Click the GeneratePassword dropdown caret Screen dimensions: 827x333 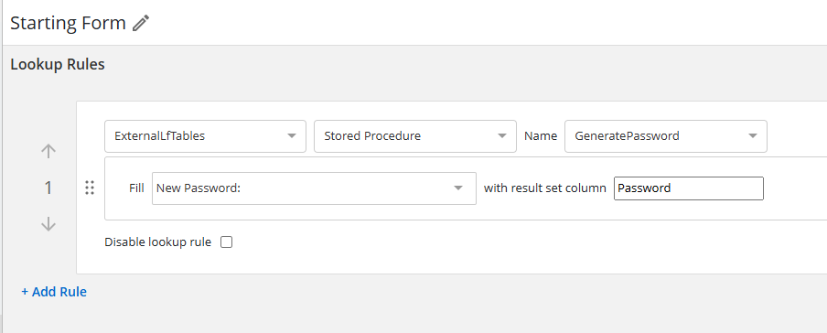pos(753,136)
